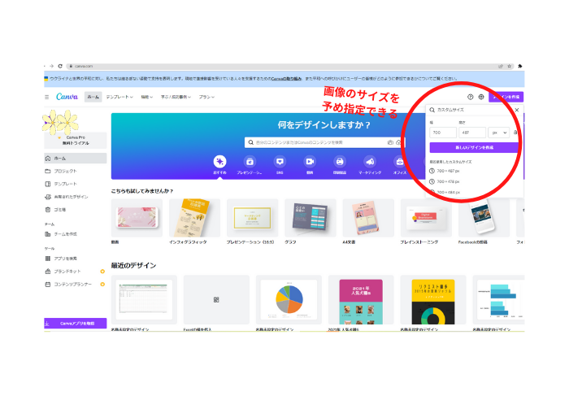
Task: Open the プレゼンテーション (16:9) thumbnail
Action: 252,218
